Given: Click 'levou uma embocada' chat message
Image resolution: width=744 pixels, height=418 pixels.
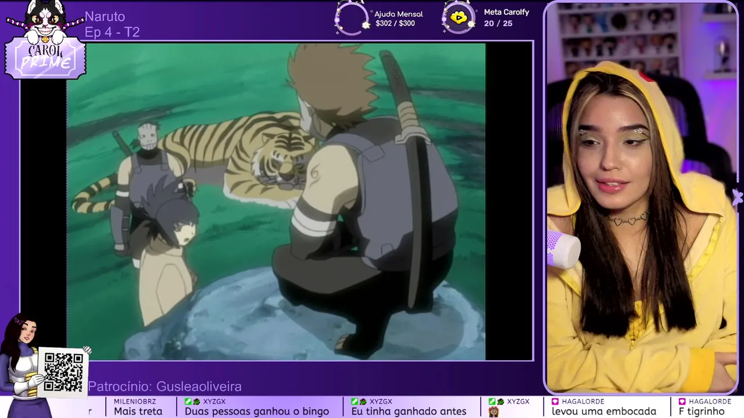Looking at the screenshot, I should click(x=604, y=412).
